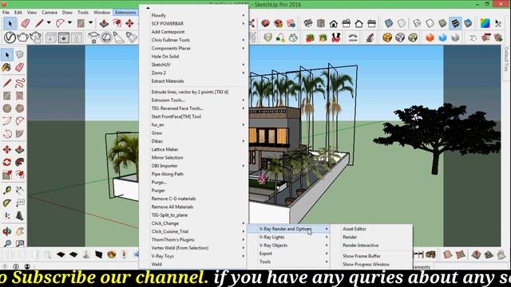This screenshot has height=287, width=511.
Task: Click the orange cube icon in toolbar
Action: pos(430,37)
